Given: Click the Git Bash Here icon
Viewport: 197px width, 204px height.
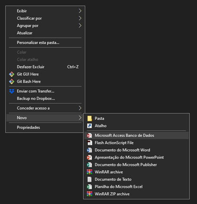Looking at the screenshot, I should (x=11, y=81).
